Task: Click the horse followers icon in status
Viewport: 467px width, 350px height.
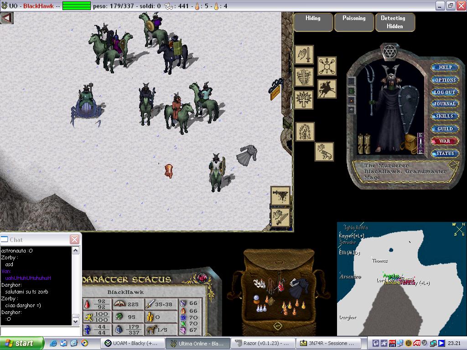Action: tap(151, 329)
